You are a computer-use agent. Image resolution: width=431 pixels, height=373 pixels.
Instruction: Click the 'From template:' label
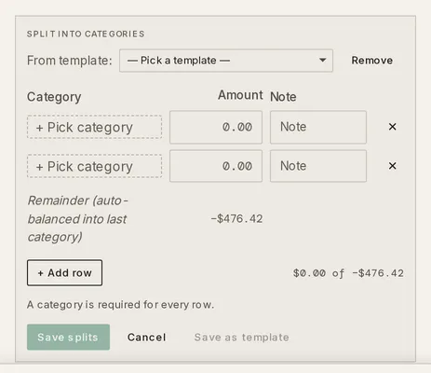[x=69, y=61]
